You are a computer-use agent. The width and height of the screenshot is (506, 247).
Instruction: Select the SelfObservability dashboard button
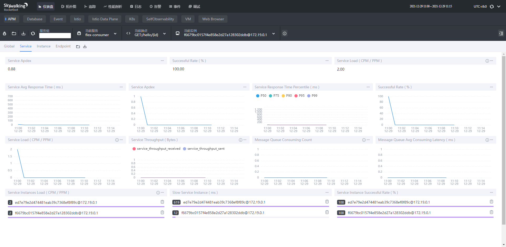point(160,19)
